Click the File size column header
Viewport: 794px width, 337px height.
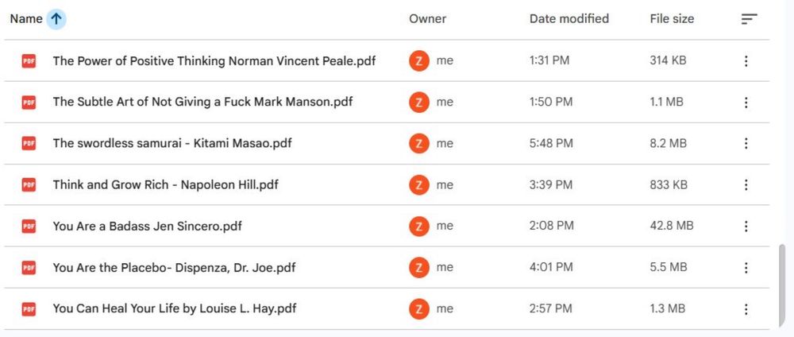672,19
